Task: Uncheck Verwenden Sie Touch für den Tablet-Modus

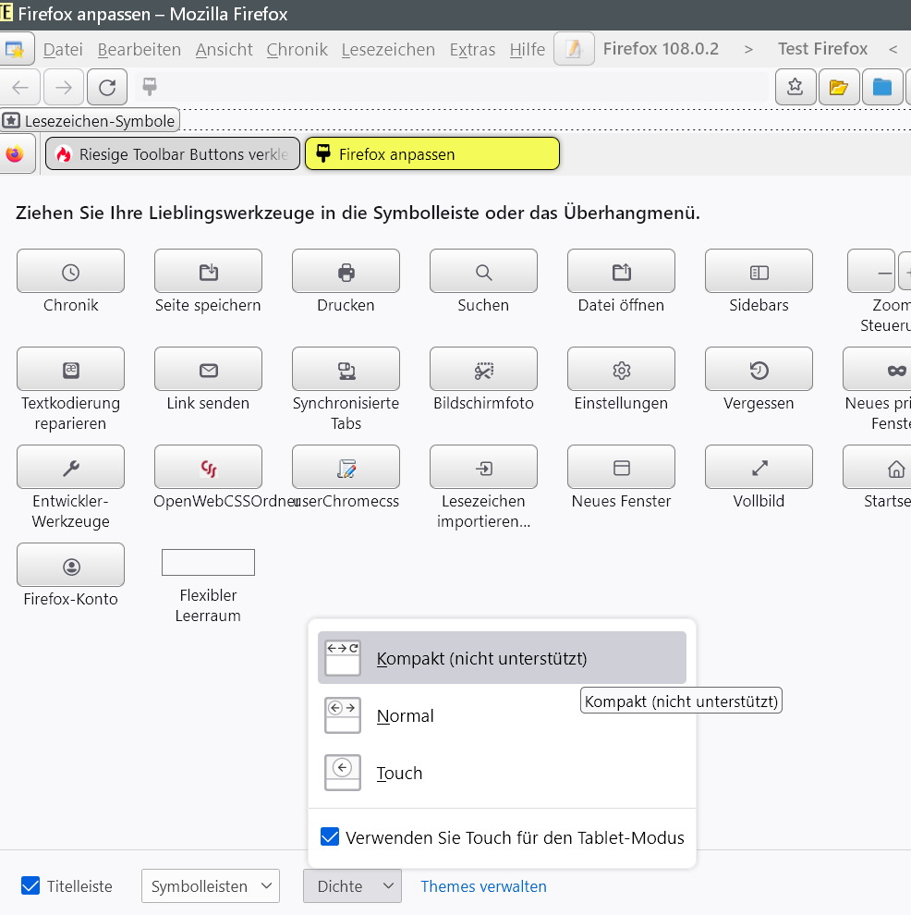Action: click(x=330, y=836)
